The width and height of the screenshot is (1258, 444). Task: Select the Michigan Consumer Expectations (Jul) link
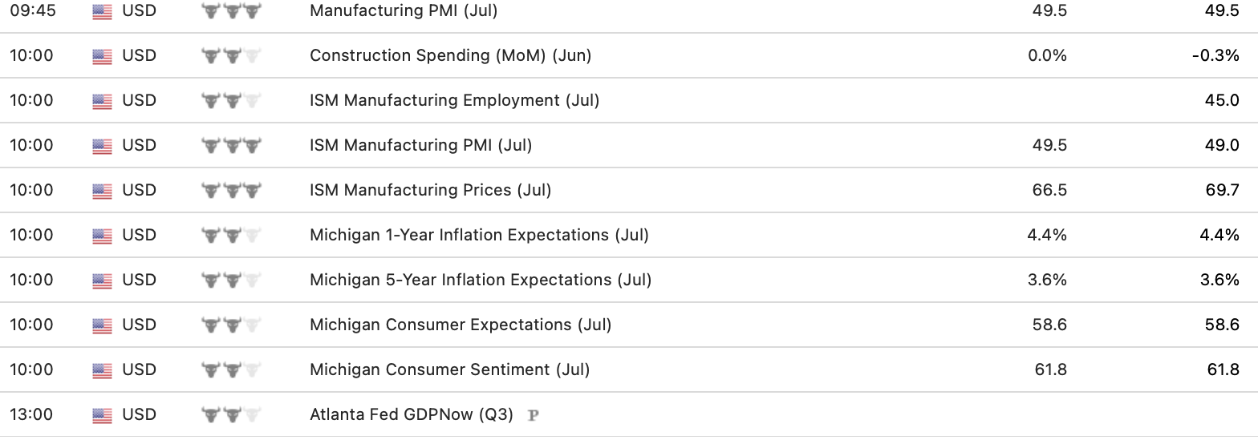pyautogui.click(x=461, y=325)
